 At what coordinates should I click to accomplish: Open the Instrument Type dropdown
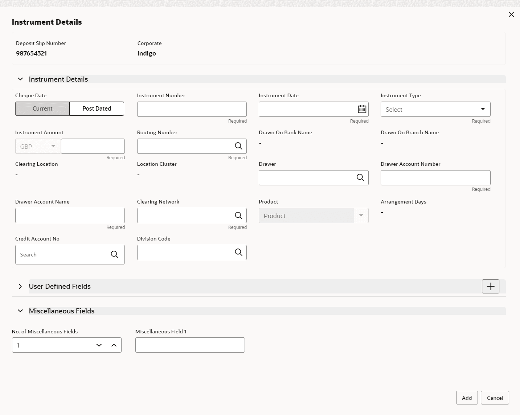(x=435, y=109)
